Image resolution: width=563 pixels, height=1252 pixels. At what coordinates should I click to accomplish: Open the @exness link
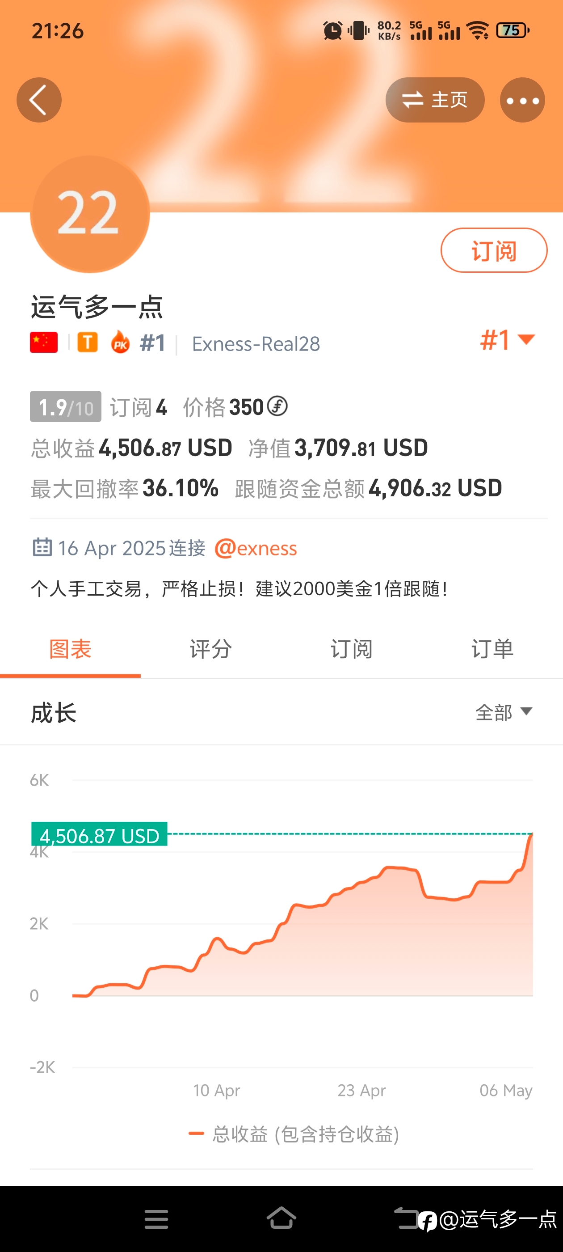tap(256, 548)
